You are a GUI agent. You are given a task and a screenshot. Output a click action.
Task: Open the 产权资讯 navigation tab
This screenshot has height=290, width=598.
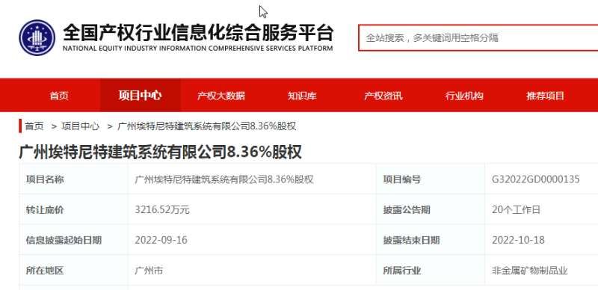point(383,96)
